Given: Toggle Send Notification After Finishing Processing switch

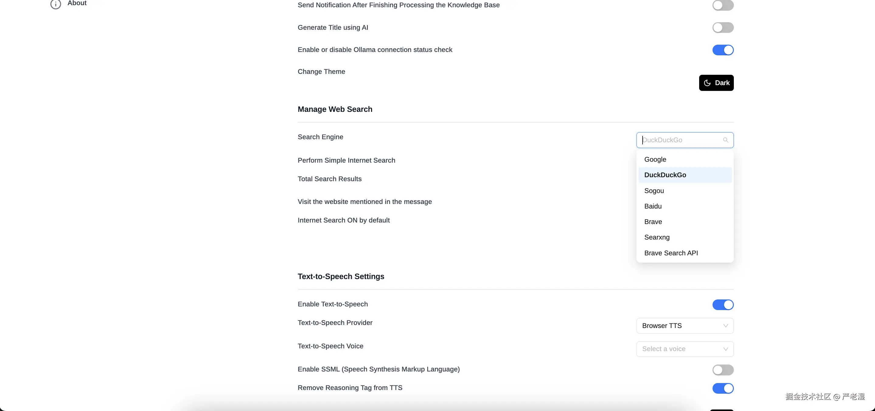Looking at the screenshot, I should pos(723,5).
